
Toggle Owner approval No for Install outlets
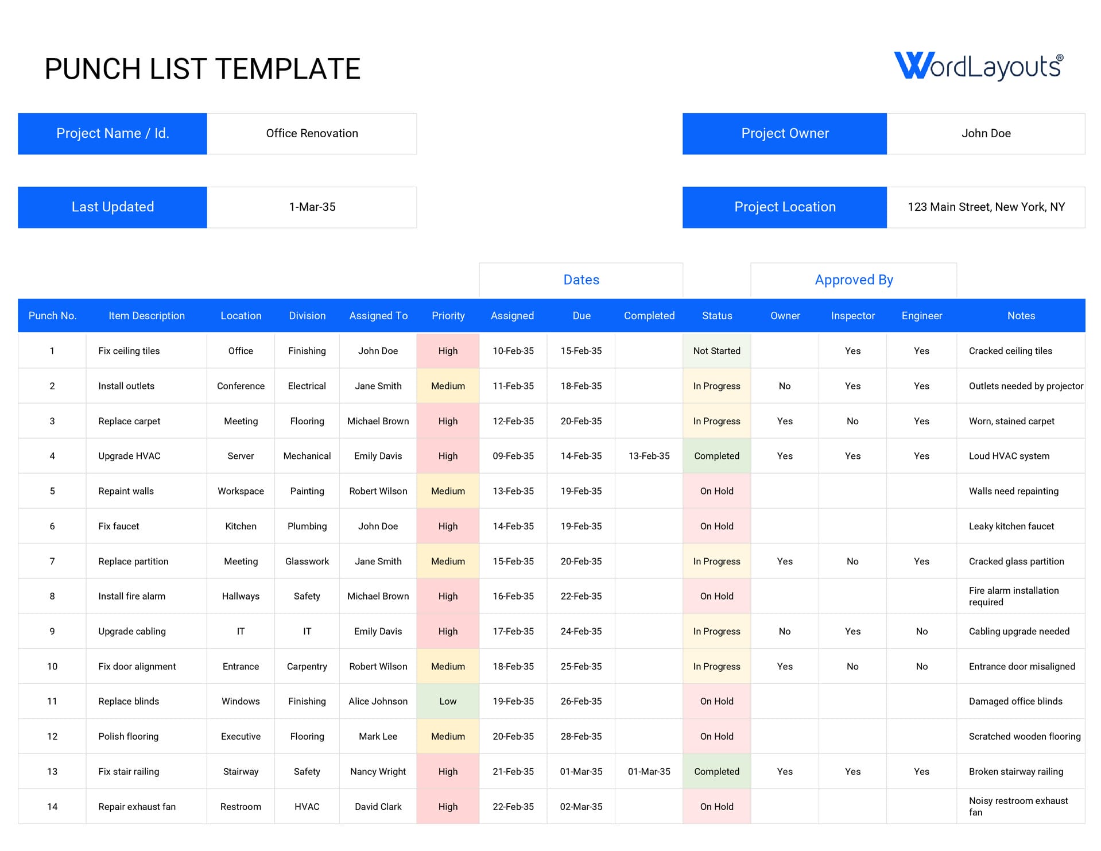pos(784,386)
